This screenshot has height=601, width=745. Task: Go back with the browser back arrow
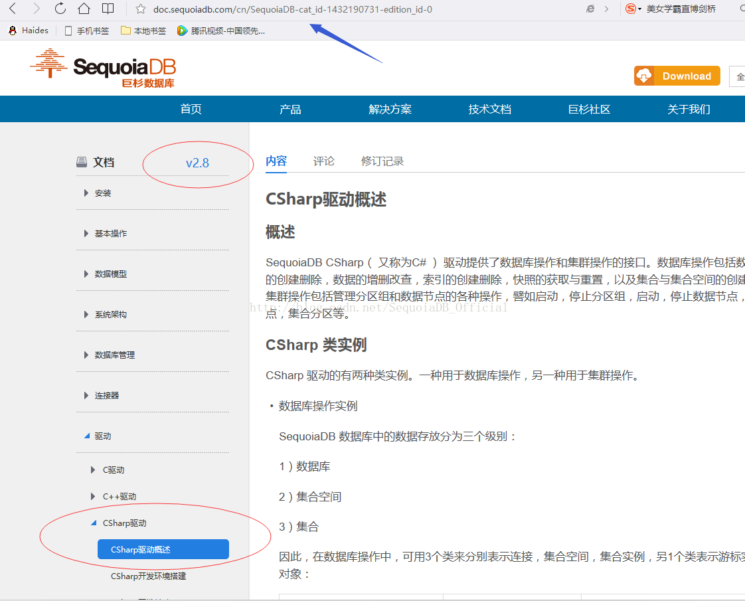[13, 8]
